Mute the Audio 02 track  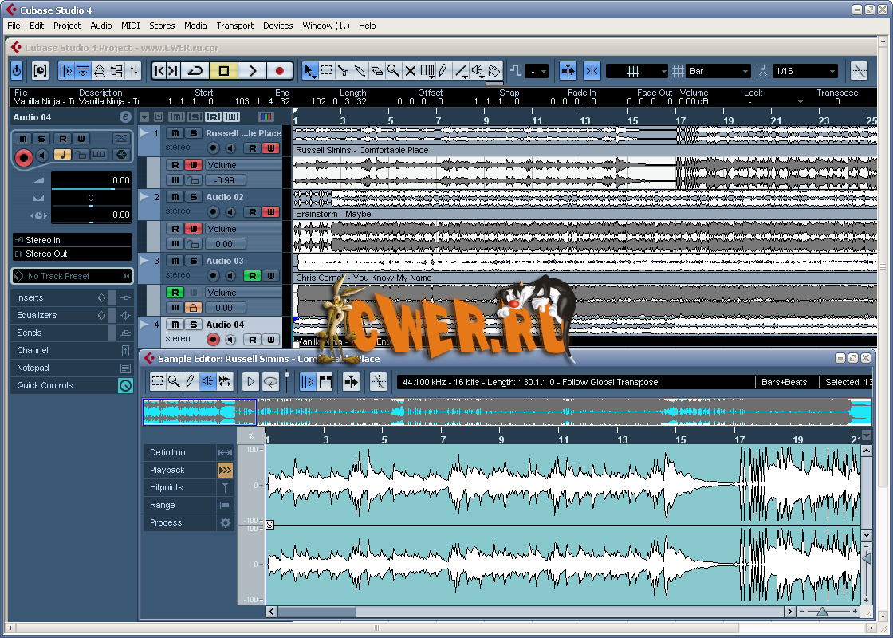175,197
